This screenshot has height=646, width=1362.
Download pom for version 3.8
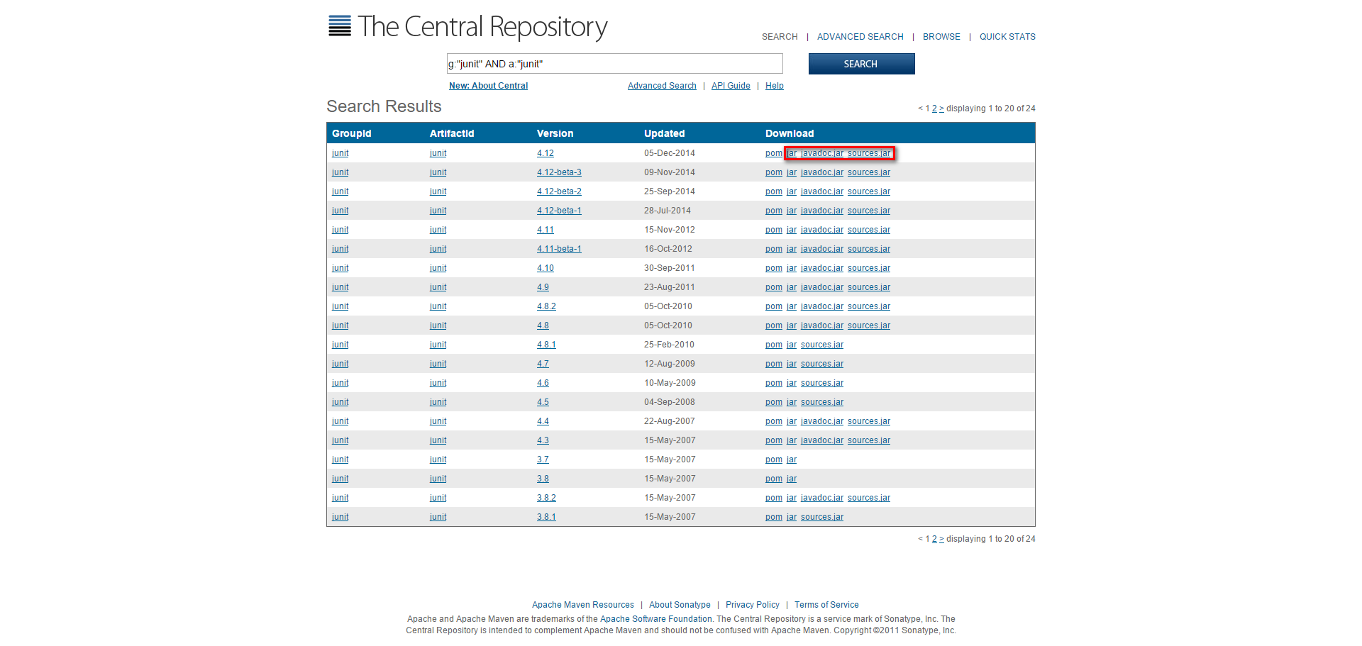pyautogui.click(x=773, y=479)
